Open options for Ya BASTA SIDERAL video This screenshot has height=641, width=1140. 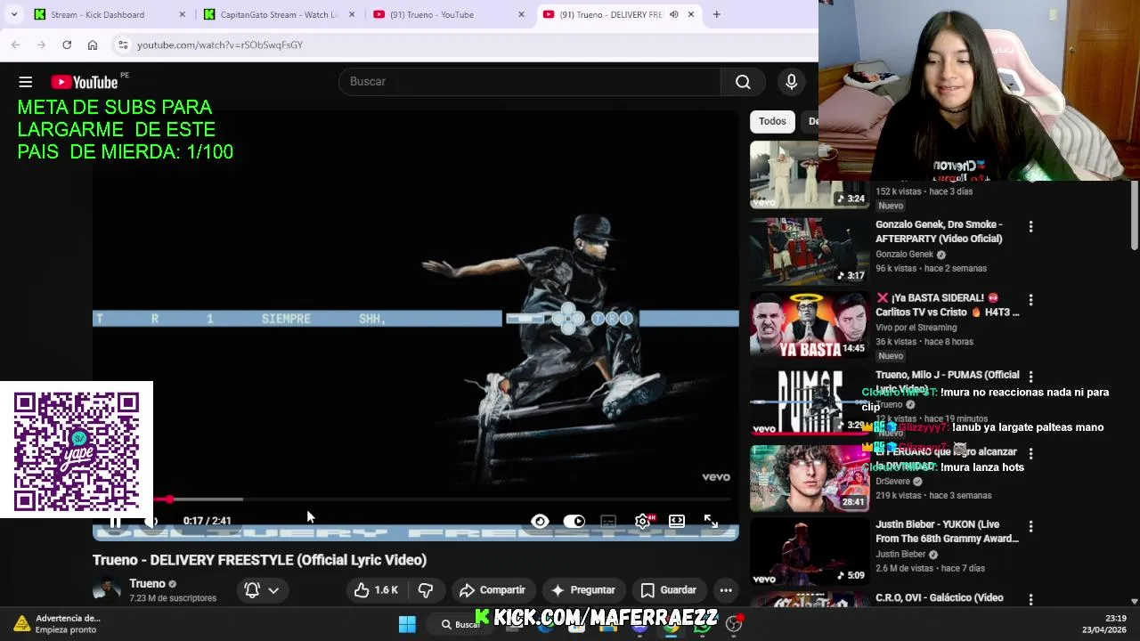coord(1030,300)
